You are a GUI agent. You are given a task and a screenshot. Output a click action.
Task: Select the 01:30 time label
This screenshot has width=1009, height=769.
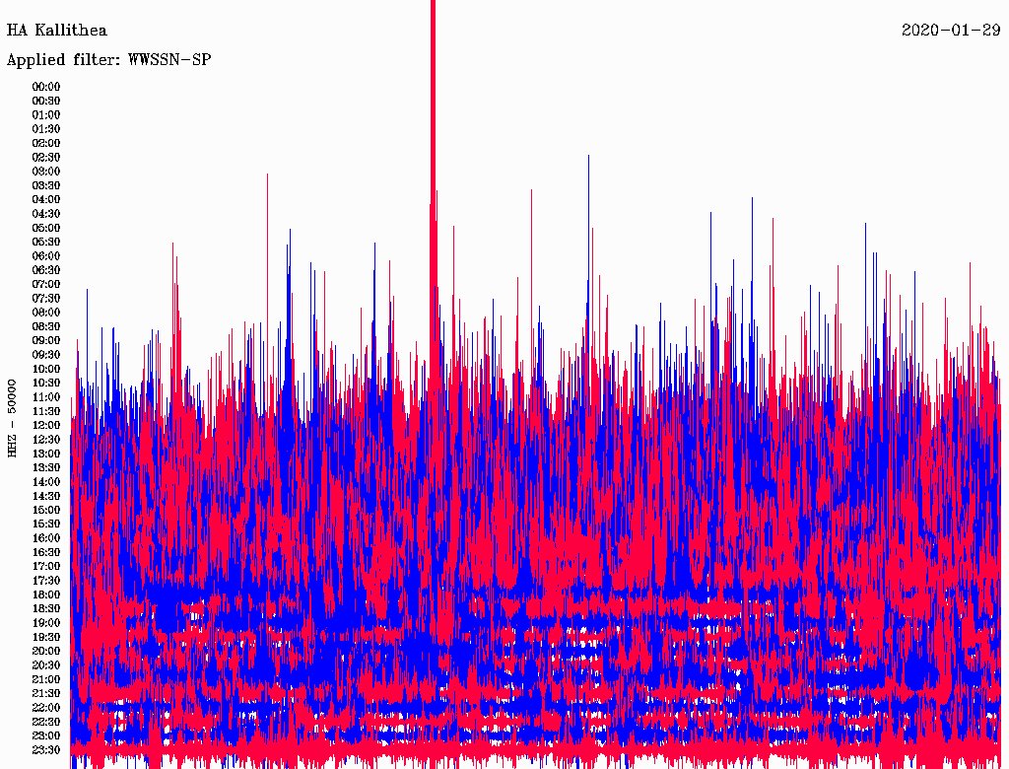tap(46, 129)
